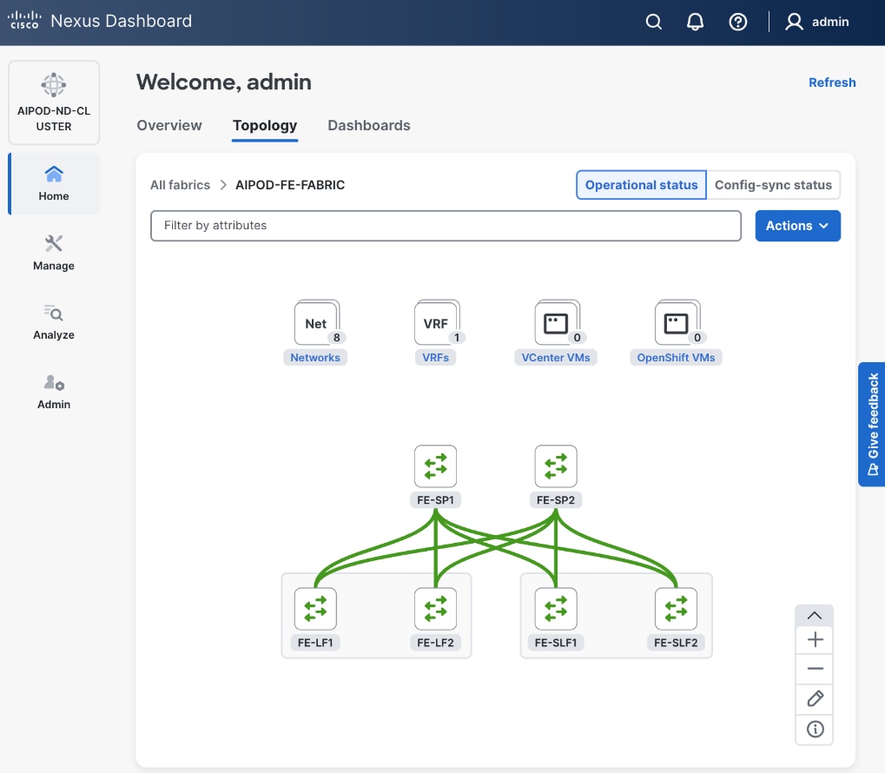Click the edit pencil in topology controls
The width and height of the screenshot is (885, 773).
click(814, 698)
